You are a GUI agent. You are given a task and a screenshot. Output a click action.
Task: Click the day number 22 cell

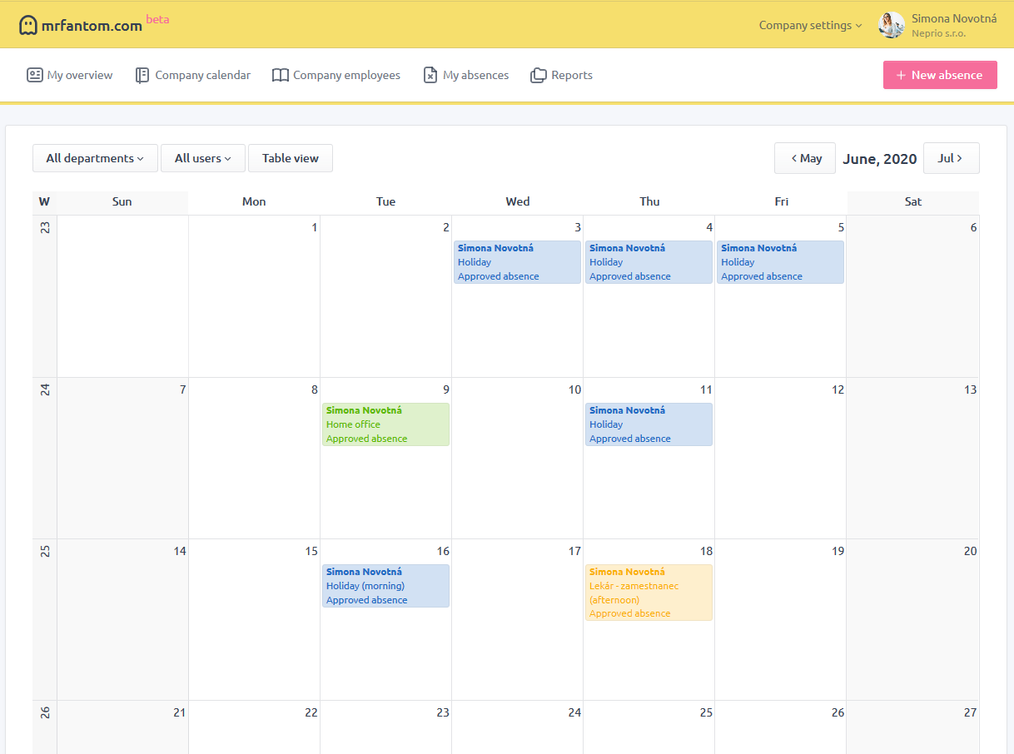coord(254,727)
